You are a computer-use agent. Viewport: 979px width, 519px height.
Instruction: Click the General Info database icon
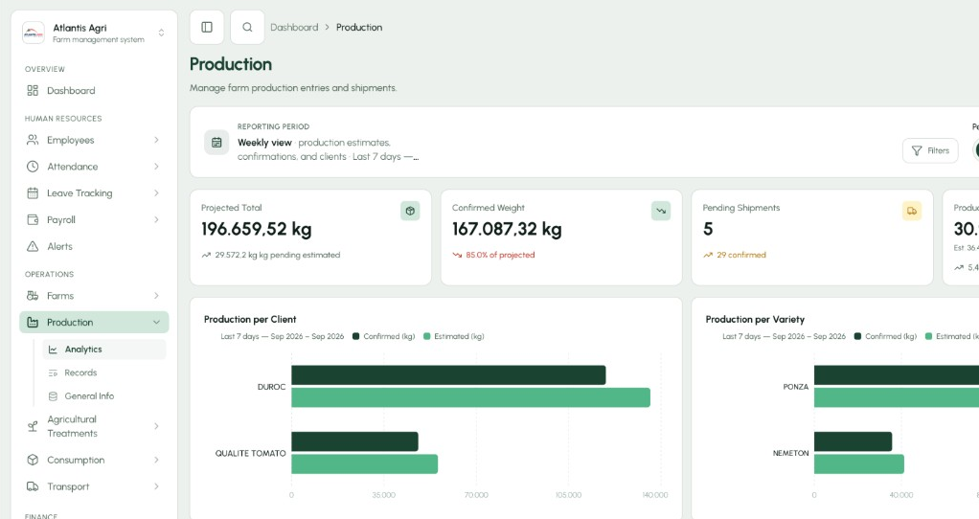pyautogui.click(x=53, y=396)
